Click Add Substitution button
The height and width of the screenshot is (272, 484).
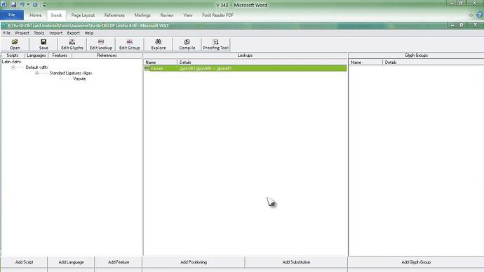tap(296, 262)
